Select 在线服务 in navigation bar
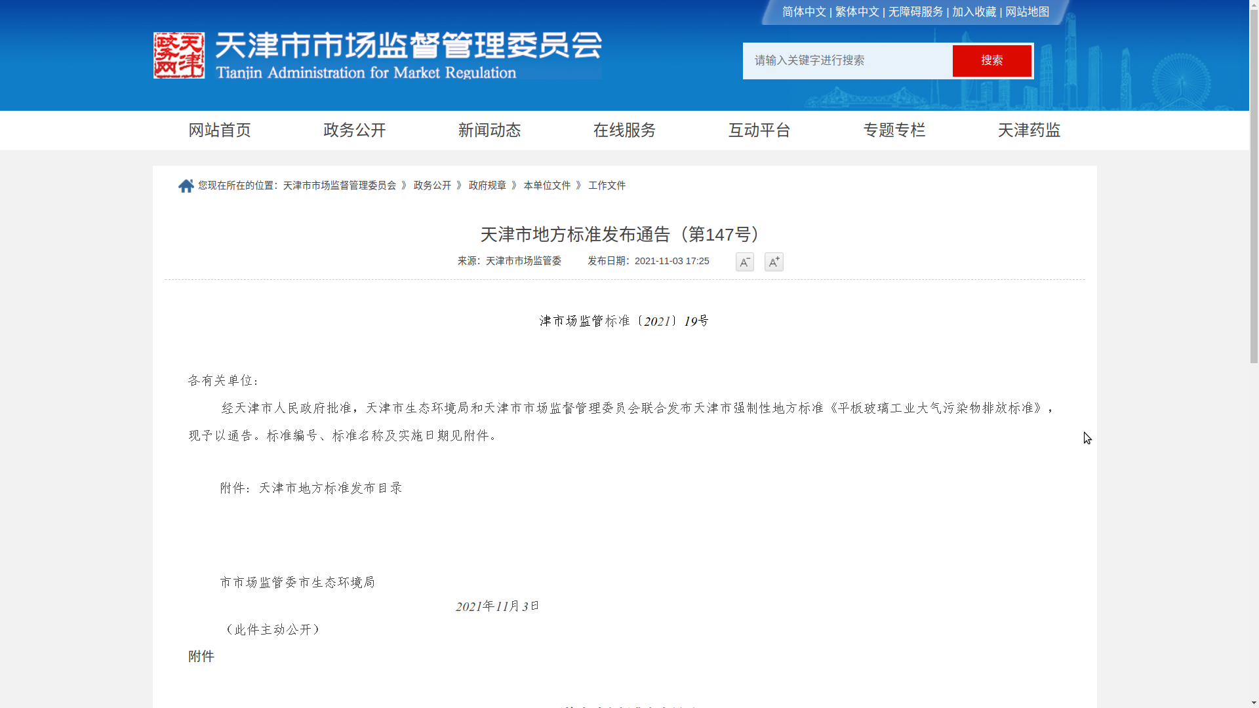Viewport: 1259px width, 708px height. (625, 130)
